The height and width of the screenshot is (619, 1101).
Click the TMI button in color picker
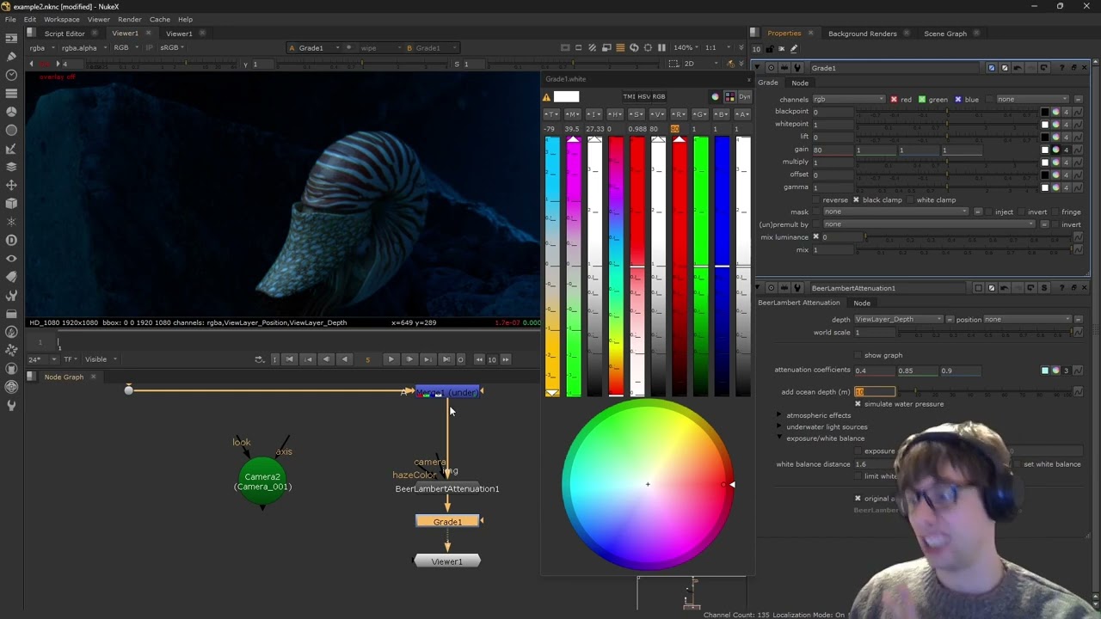[629, 97]
